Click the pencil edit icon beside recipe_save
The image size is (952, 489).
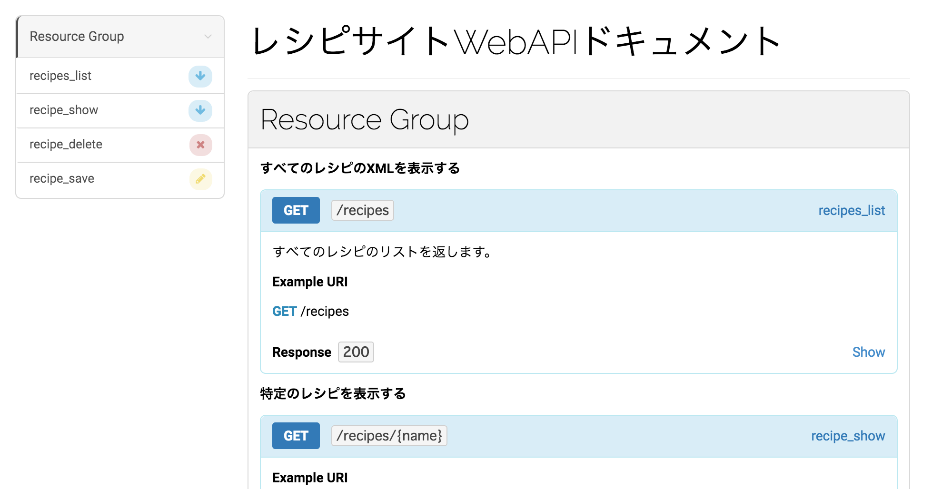[200, 179]
